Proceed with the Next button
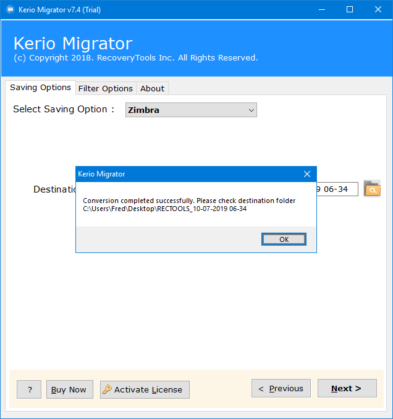Image resolution: width=393 pixels, height=419 pixels. tap(347, 388)
